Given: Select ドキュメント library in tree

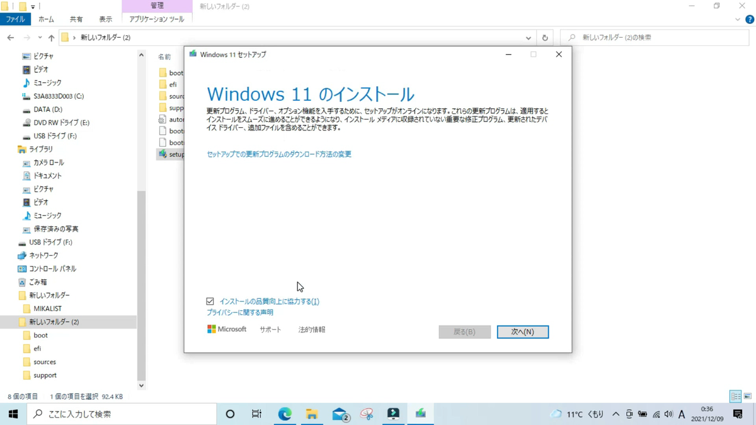Looking at the screenshot, I should pyautogui.click(x=47, y=176).
